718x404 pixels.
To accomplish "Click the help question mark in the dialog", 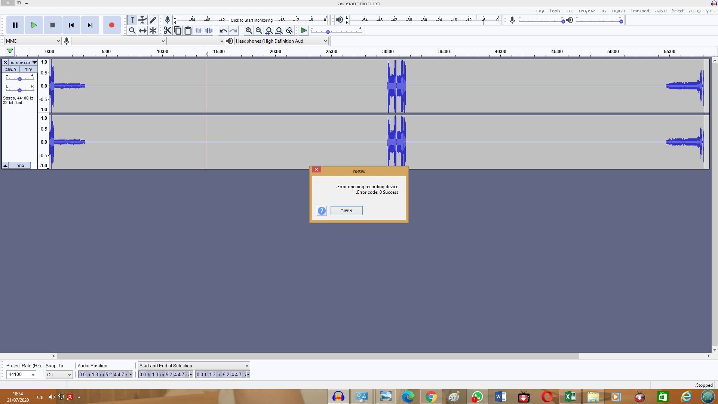I will (x=322, y=211).
